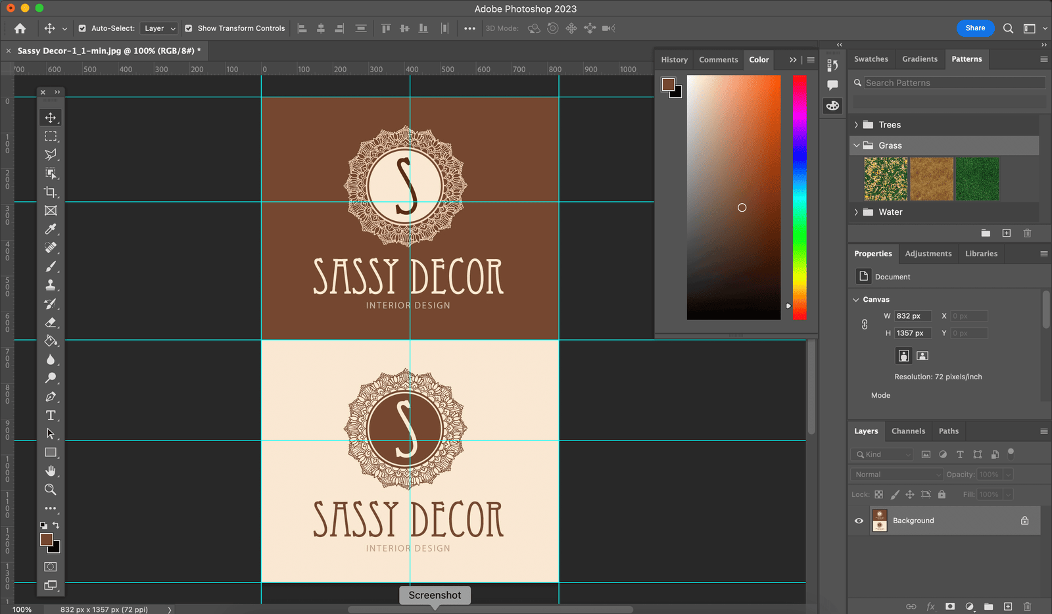Select the Eraser tool
The image size is (1052, 614).
coord(51,322)
